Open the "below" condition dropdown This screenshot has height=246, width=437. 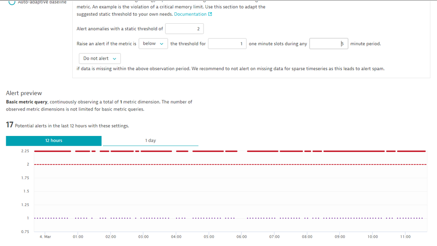pos(153,44)
